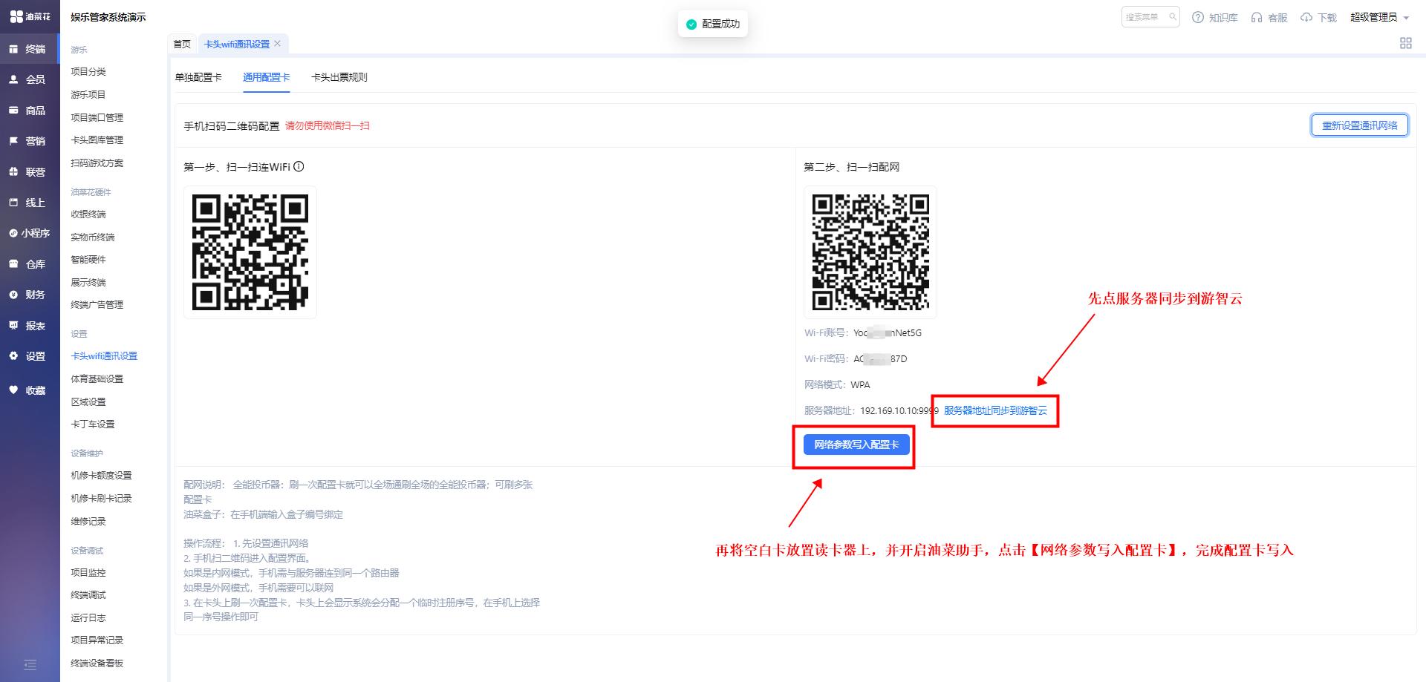Open 机修卡刷卡记录 menu item
The width and height of the screenshot is (1426, 682).
(101, 499)
